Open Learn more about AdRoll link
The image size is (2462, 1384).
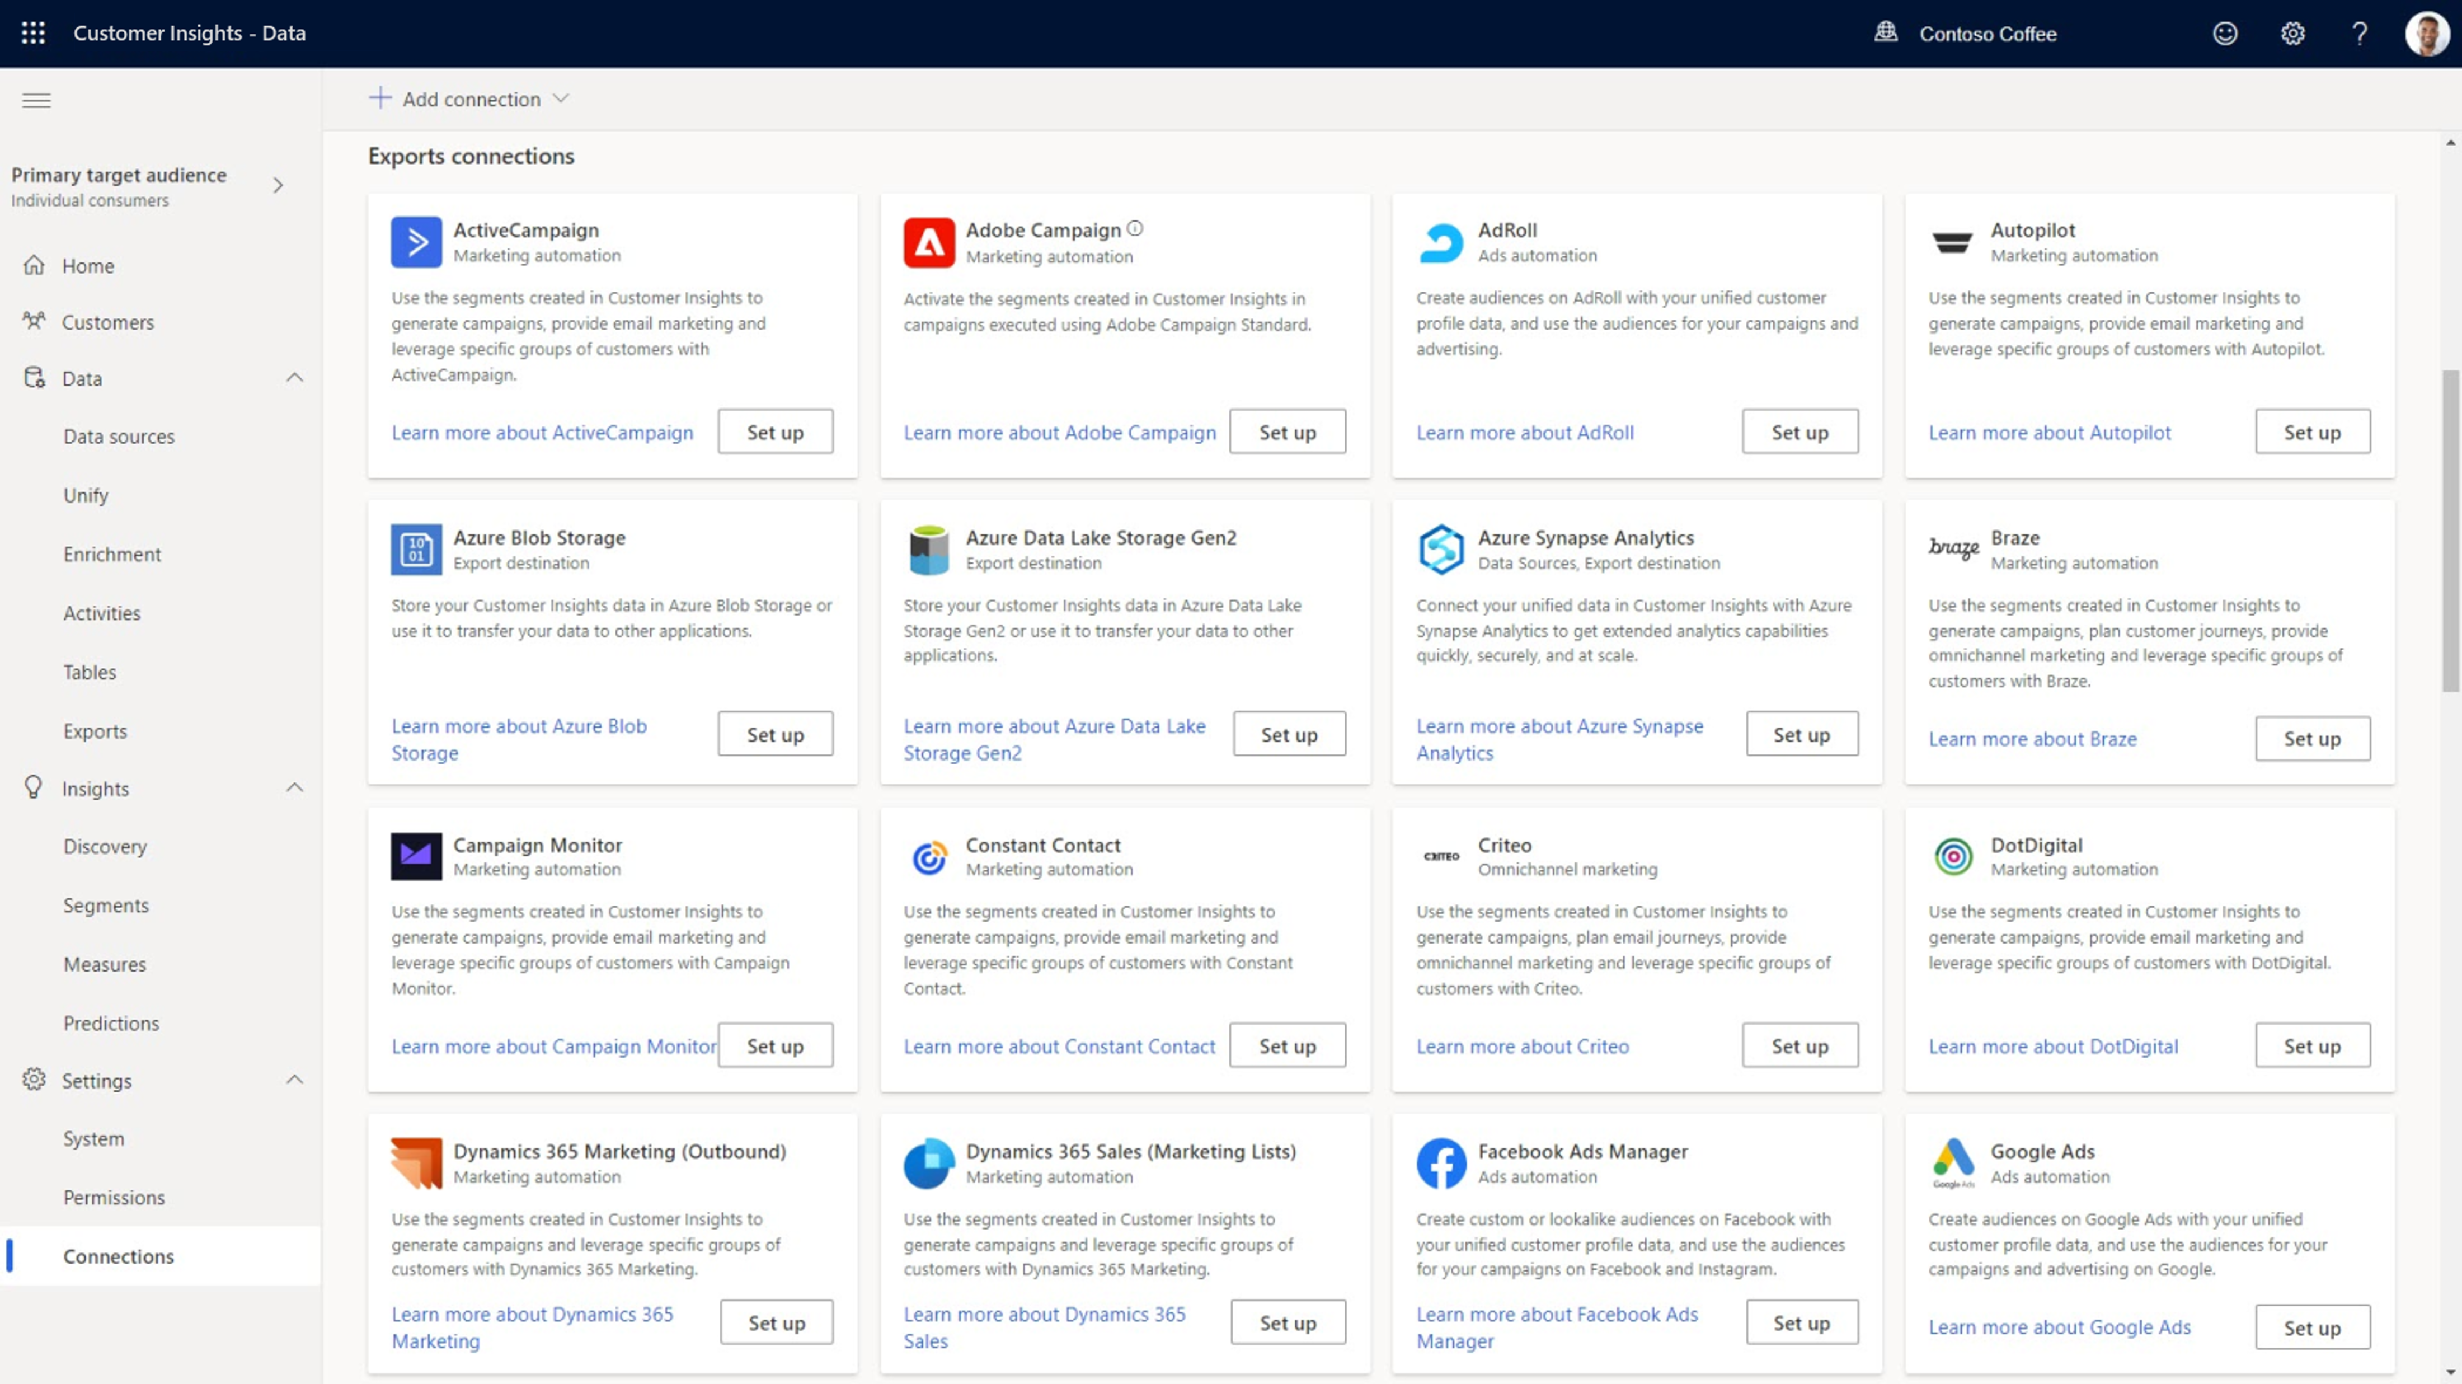tap(1524, 433)
